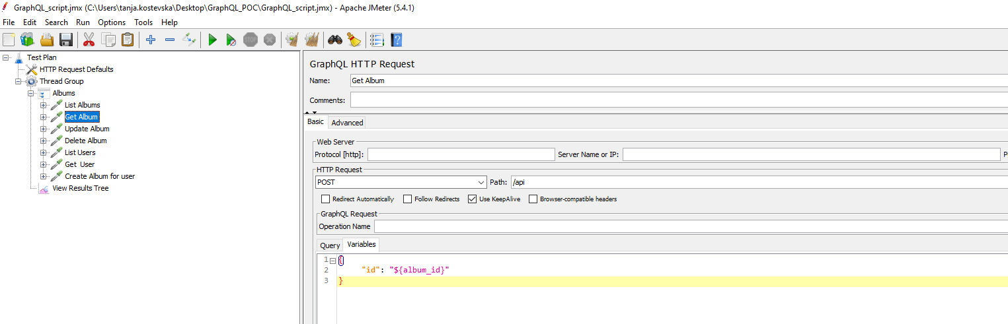Viewport: 1008px width, 324px height.
Task: Expand all nodes with plus icon
Action: (x=151, y=40)
